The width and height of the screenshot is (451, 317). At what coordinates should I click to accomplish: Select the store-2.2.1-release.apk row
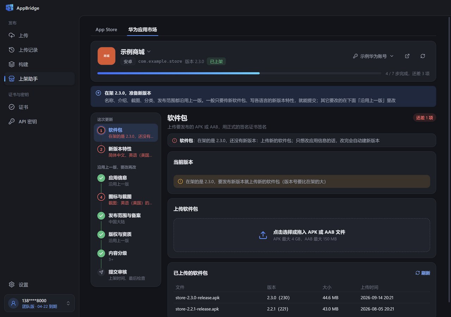(302, 309)
